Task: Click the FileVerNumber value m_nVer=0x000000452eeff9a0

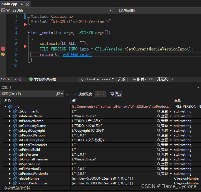Action: pyautogui.click(x=102, y=178)
